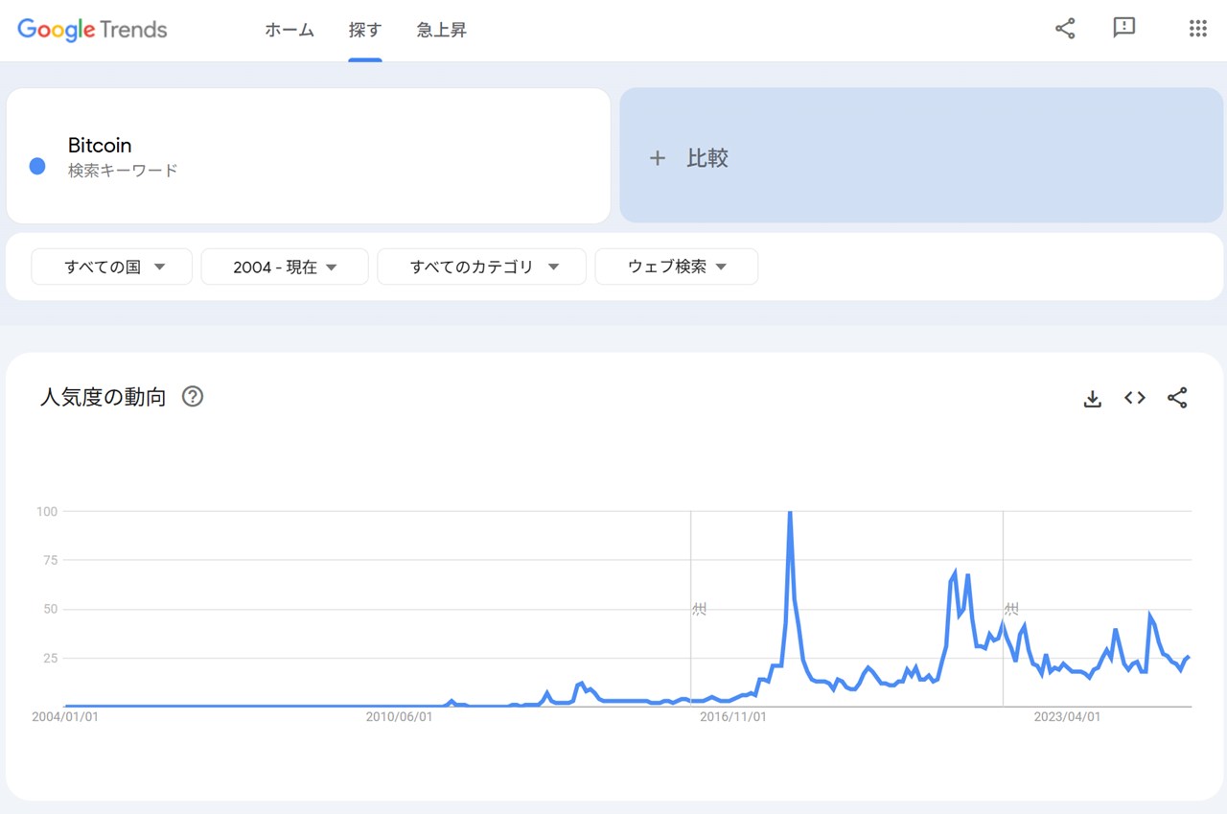Click the 2004/01/01 axis label
1227x814 pixels.
click(65, 717)
